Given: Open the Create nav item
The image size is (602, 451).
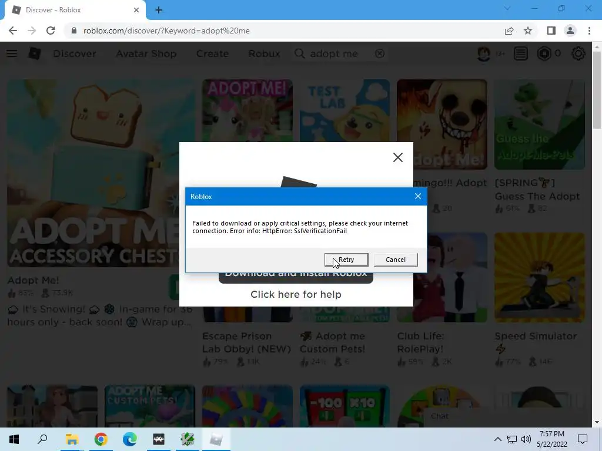Looking at the screenshot, I should click(x=212, y=53).
